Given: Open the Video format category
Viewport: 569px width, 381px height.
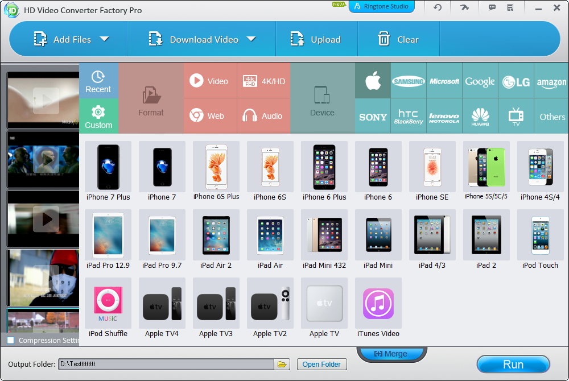Looking at the screenshot, I should (x=210, y=81).
